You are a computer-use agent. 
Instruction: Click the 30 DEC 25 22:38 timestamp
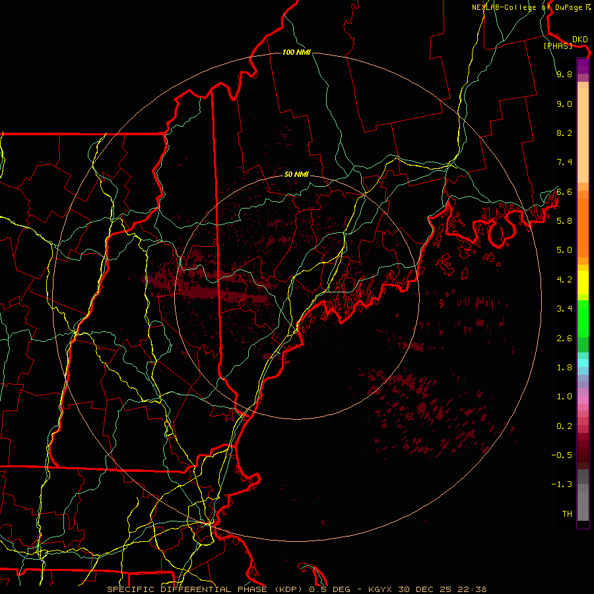[442, 589]
